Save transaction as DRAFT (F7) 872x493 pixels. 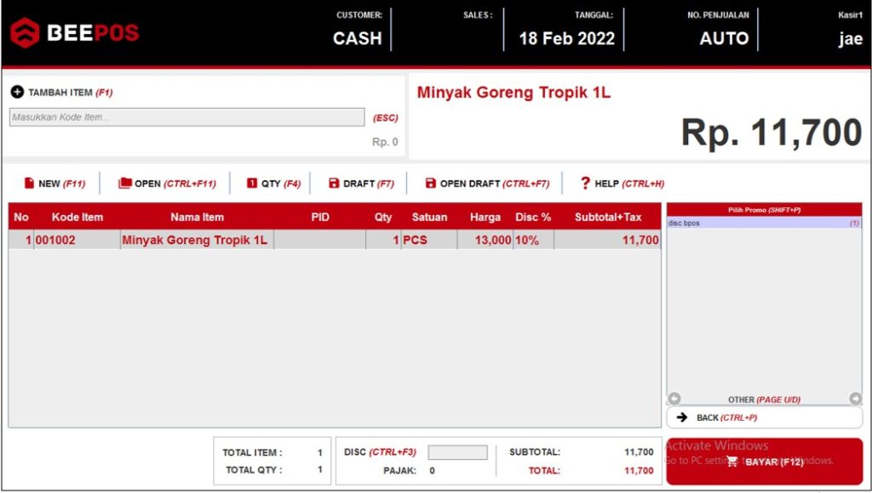coord(361,184)
